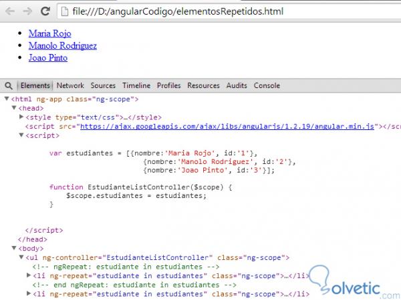Click the address bar showing elementosRepetidos.html

[x=229, y=11]
